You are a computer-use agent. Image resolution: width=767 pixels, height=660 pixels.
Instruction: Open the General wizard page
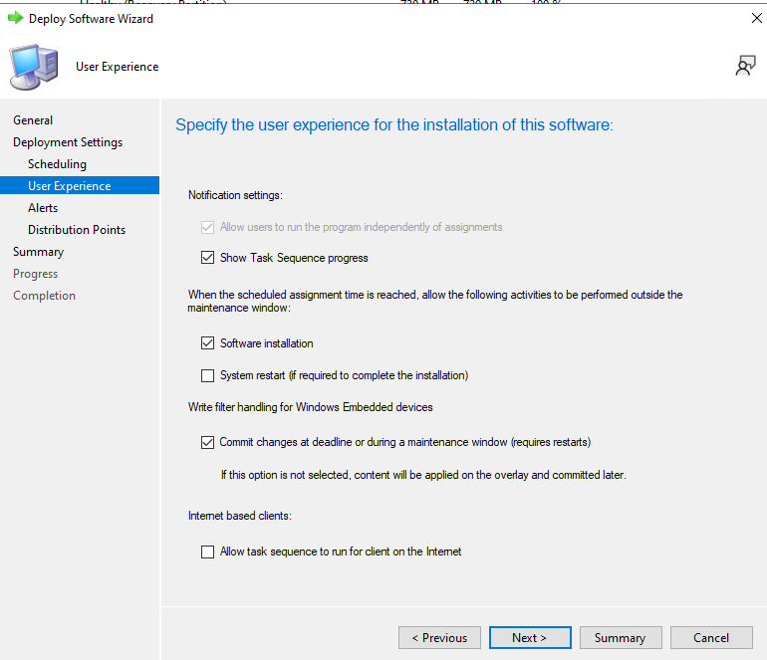[33, 120]
